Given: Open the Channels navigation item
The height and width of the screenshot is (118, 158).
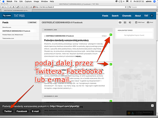Looking at the screenshot, I should [127, 16].
